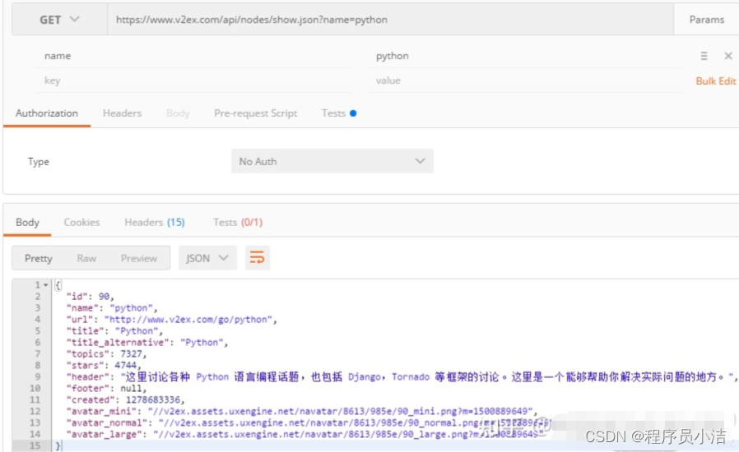This screenshot has width=739, height=452.
Task: Open the response Cookies tab
Action: pos(81,222)
